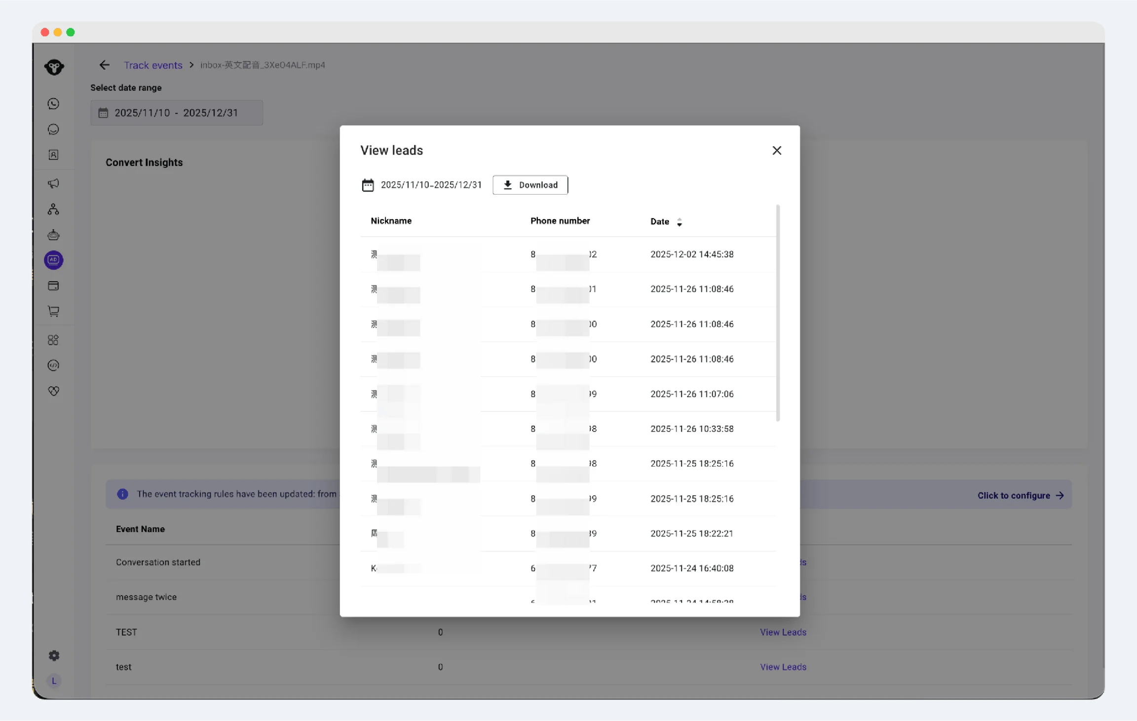This screenshot has width=1137, height=721.
Task: Open the contacts icon in sidebar
Action: [x=53, y=155]
